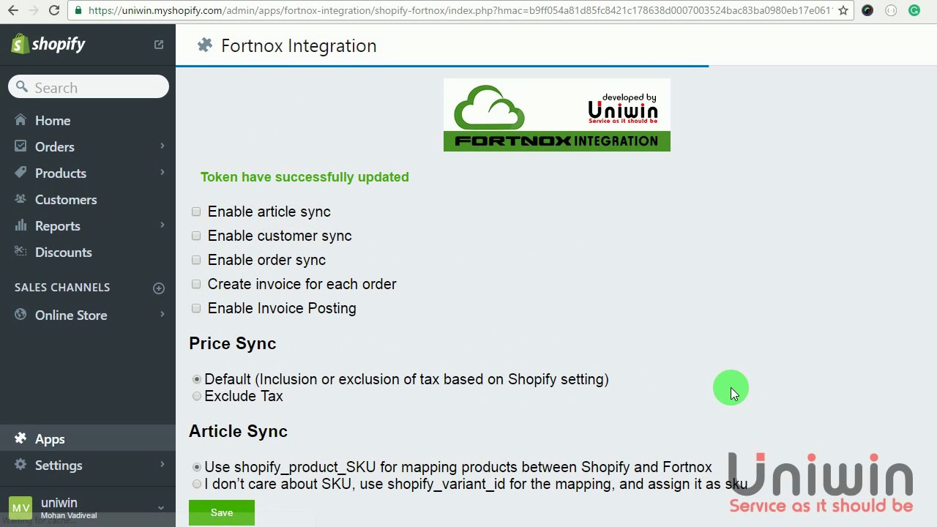Click the Apps puzzle icon in sidebar
The image size is (937, 527).
[x=20, y=438]
